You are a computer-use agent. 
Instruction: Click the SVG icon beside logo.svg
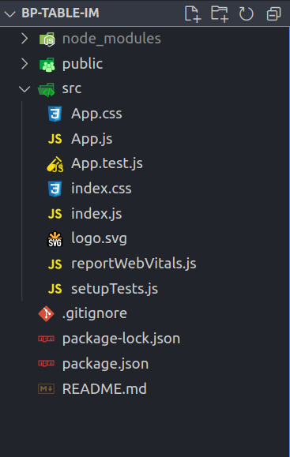[55, 239]
